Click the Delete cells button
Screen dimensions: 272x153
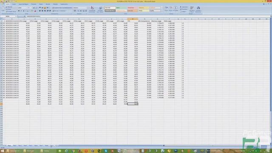[x=171, y=9]
